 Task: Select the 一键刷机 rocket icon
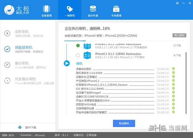click(x=70, y=9)
